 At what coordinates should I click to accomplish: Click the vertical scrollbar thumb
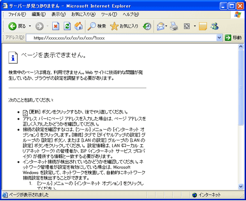click(241, 87)
